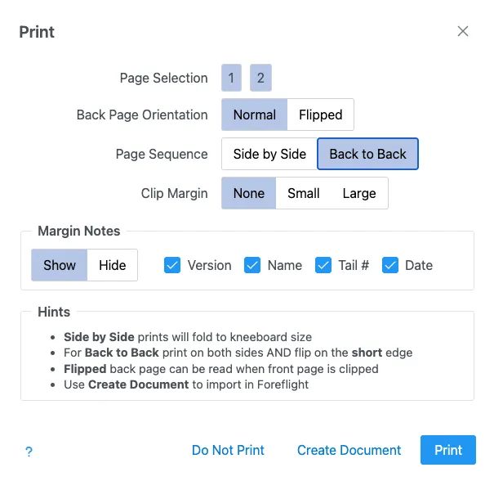Uncheck the Name checkbox
The width and height of the screenshot is (494, 490).
coord(252,265)
